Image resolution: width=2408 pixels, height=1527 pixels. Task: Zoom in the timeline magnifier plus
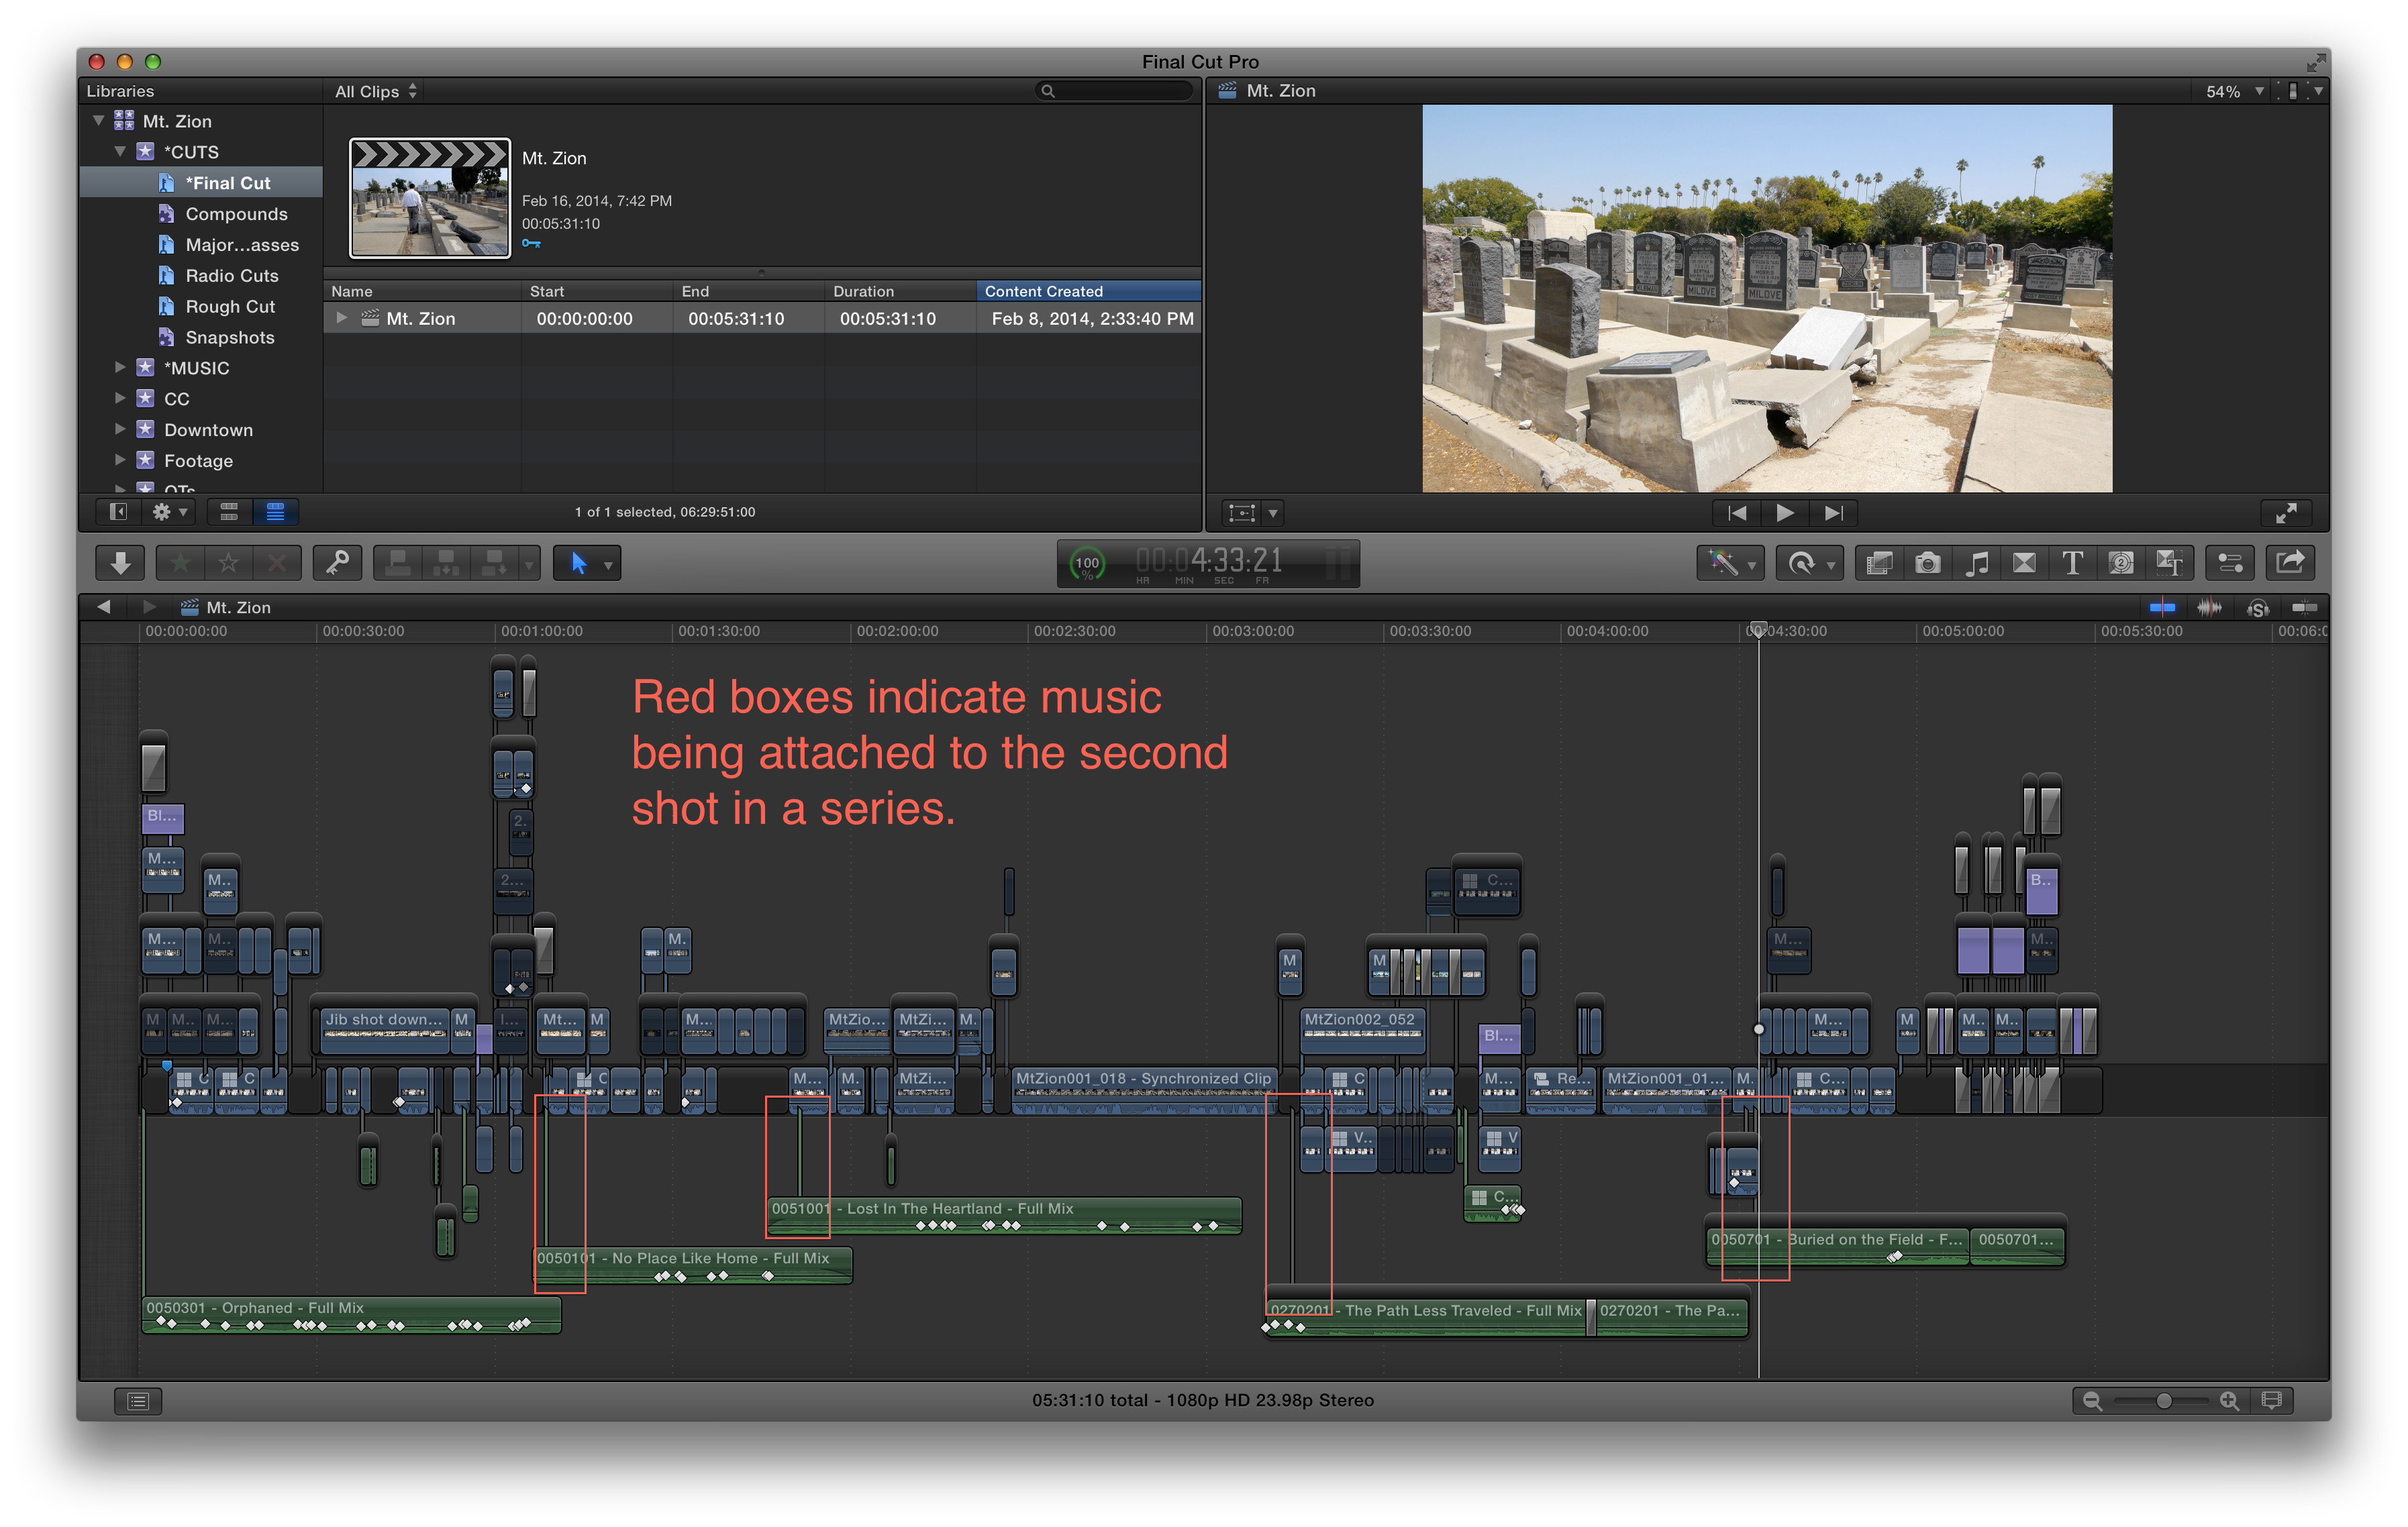[2229, 1401]
